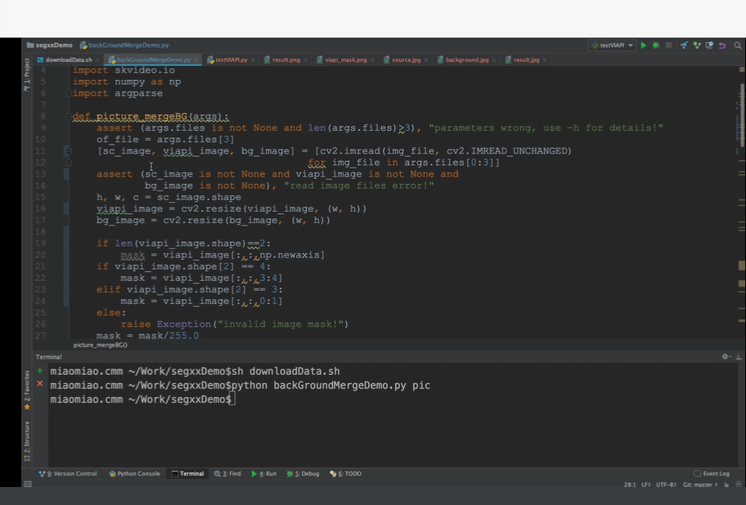The height and width of the screenshot is (505, 746).
Task: Click the line 19 number in the gutter
Action: coord(41,244)
